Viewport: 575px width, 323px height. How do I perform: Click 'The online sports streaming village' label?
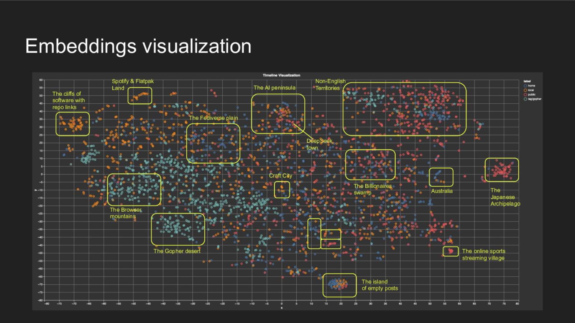[483, 254]
